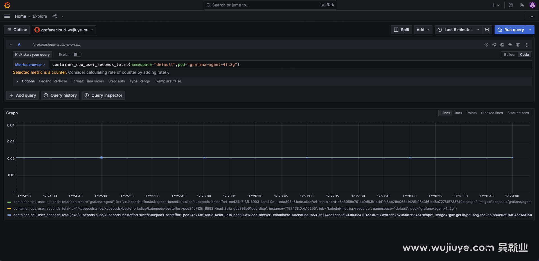Toggle the Outline panel
539x261 pixels.
coord(17,30)
